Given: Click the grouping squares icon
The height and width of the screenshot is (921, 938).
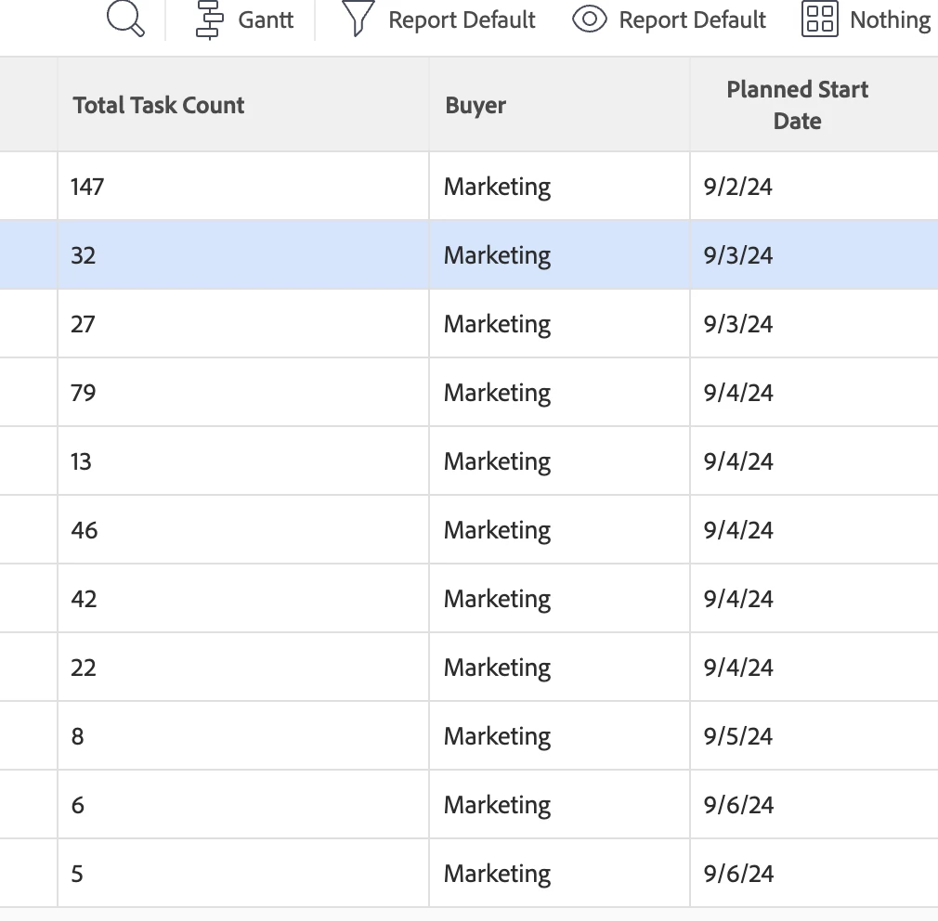Looking at the screenshot, I should 819,19.
